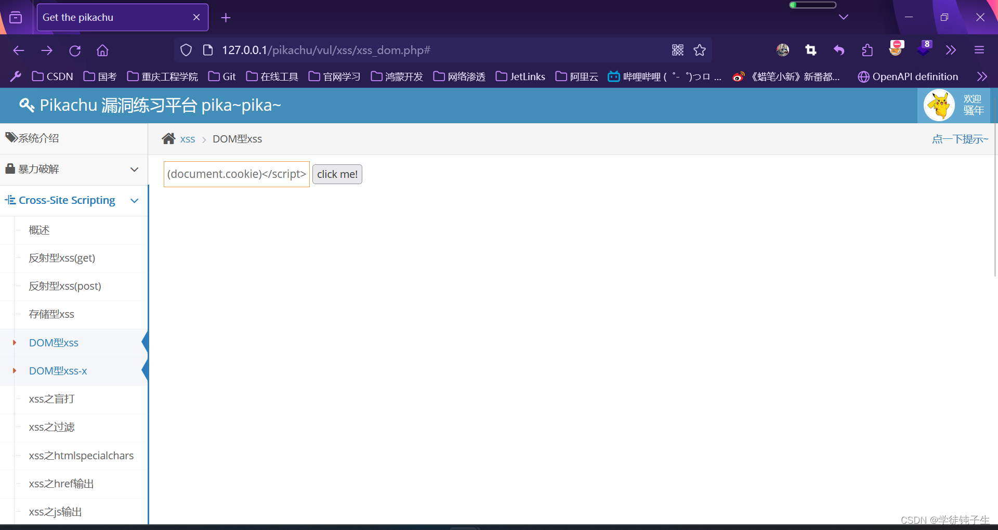
Task: Show more toolbar tools chevrons
Action: [951, 50]
